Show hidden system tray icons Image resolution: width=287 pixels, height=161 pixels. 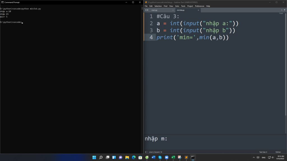click(x=254, y=158)
